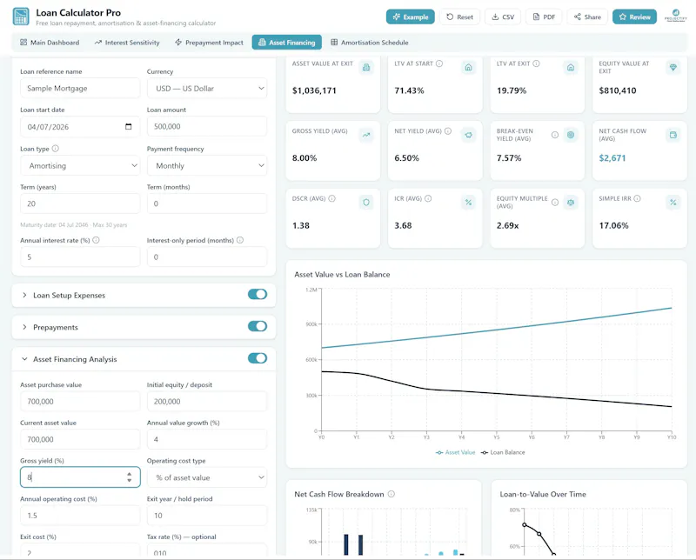The height and width of the screenshot is (560, 696).
Task: Show info for ICR (Avg)
Action: (x=428, y=198)
